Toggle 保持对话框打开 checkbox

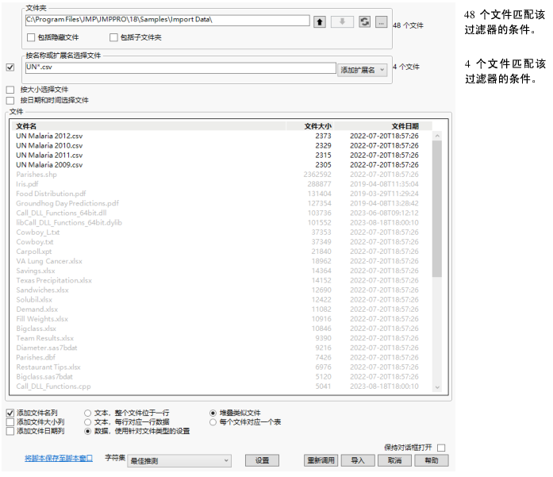[x=441, y=448]
